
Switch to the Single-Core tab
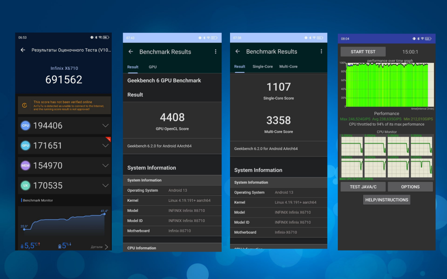pos(262,67)
